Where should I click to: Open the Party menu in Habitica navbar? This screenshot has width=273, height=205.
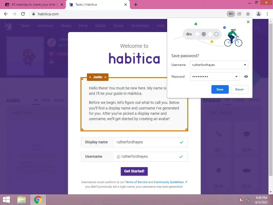pyautogui.click(x=83, y=26)
